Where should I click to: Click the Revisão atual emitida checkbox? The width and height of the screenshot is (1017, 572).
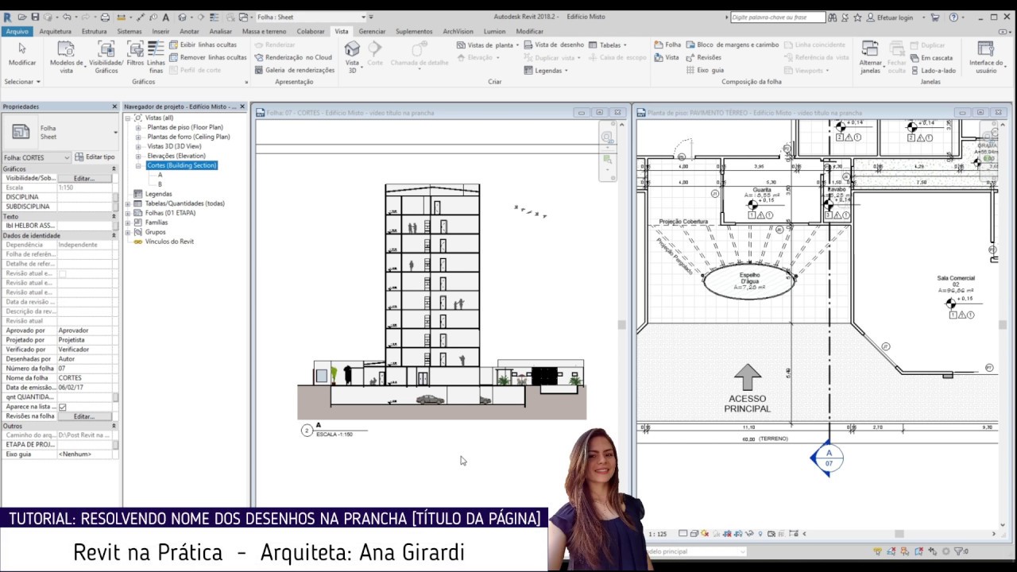(62, 273)
